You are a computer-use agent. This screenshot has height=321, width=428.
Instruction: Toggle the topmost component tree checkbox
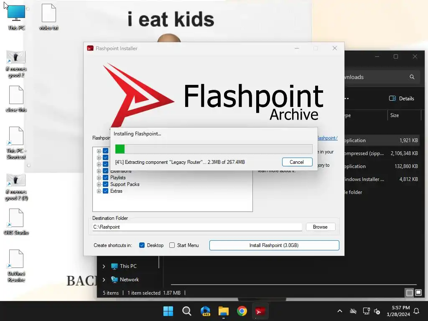(x=106, y=150)
